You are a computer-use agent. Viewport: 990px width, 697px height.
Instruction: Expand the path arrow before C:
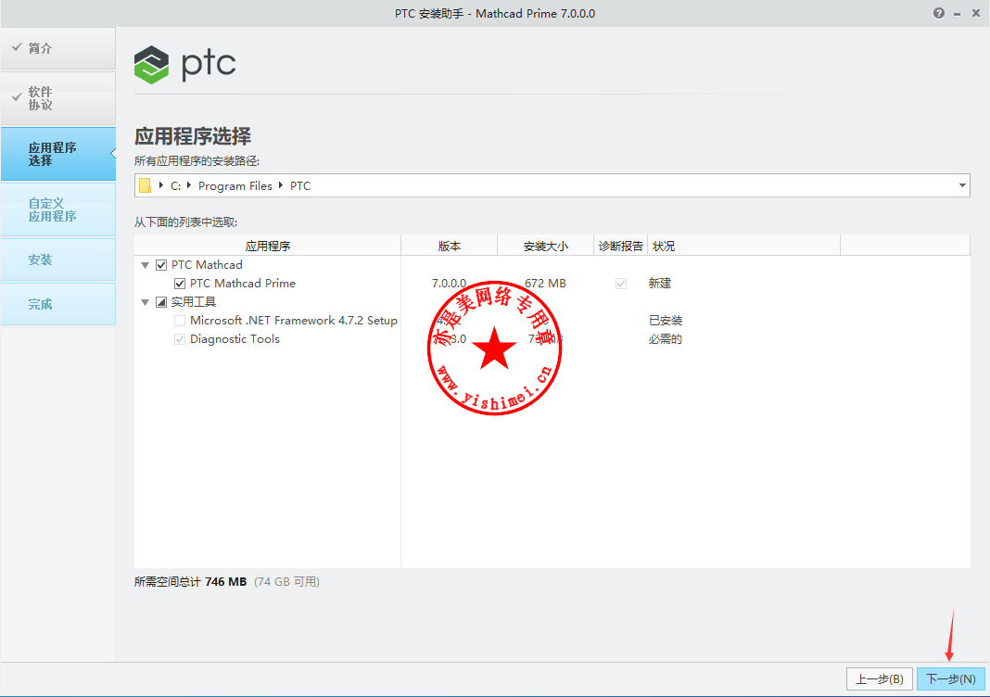(x=161, y=185)
